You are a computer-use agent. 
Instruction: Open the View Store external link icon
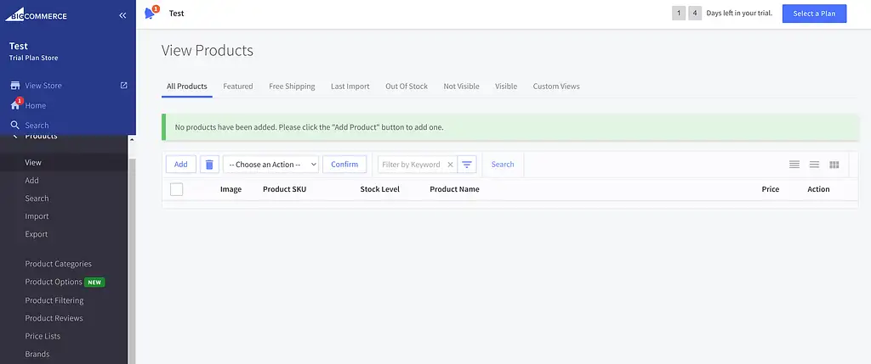[x=123, y=86]
